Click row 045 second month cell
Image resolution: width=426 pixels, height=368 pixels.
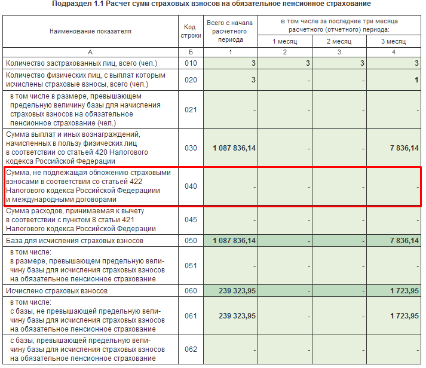[x=339, y=220]
